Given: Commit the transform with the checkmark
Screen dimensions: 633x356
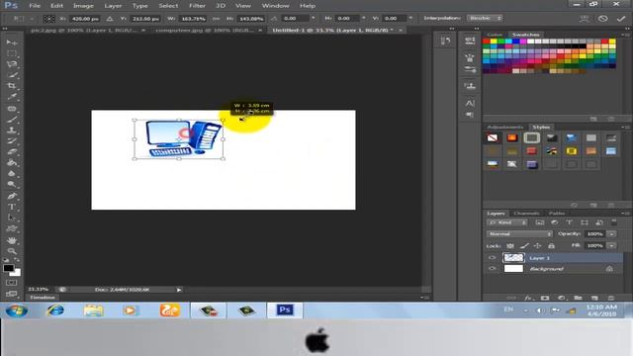Looking at the screenshot, I should tap(621, 19).
